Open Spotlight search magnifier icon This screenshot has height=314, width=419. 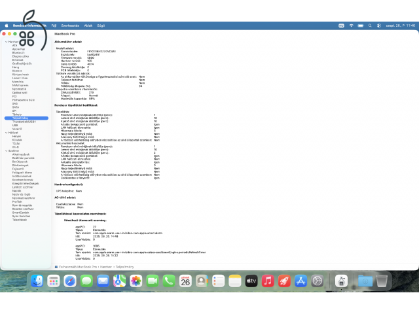370,26
